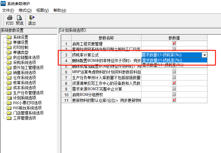
Task: Choose highlighted option 需求数量/(1-损耗率(%)) in dropdown list
Action: (x=174, y=60)
